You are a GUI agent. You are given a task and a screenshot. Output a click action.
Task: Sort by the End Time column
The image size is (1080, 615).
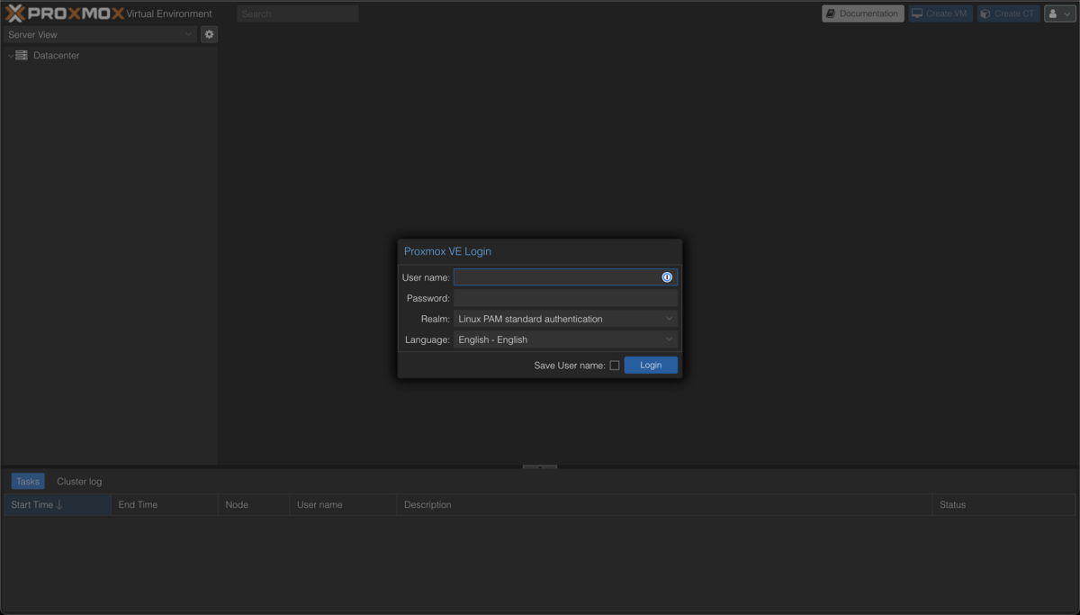click(x=165, y=504)
